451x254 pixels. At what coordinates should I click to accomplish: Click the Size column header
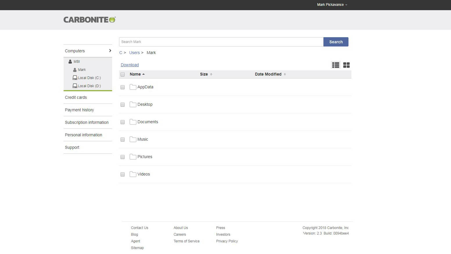[204, 74]
